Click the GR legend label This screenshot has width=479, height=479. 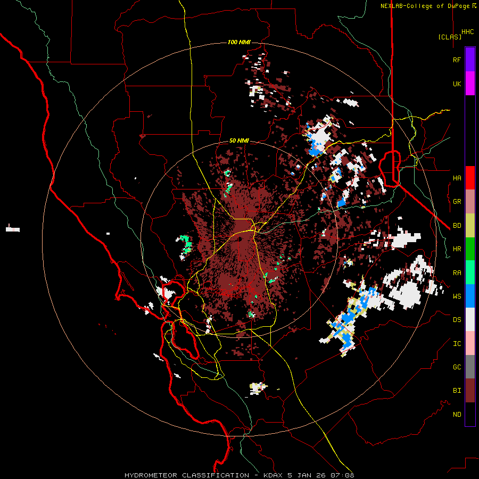[x=457, y=202]
